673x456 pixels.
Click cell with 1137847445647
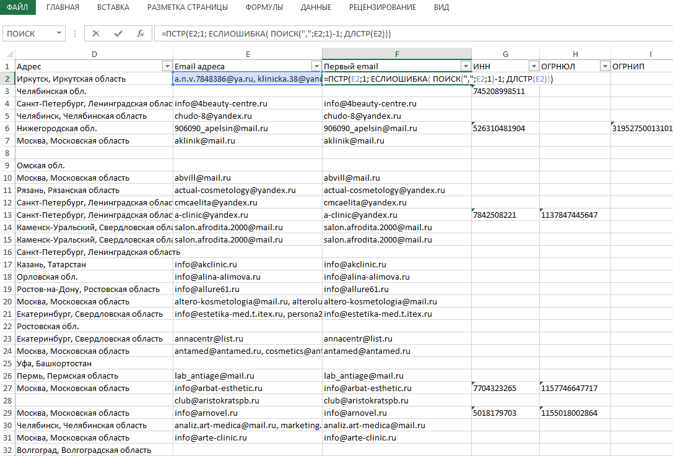coord(575,215)
